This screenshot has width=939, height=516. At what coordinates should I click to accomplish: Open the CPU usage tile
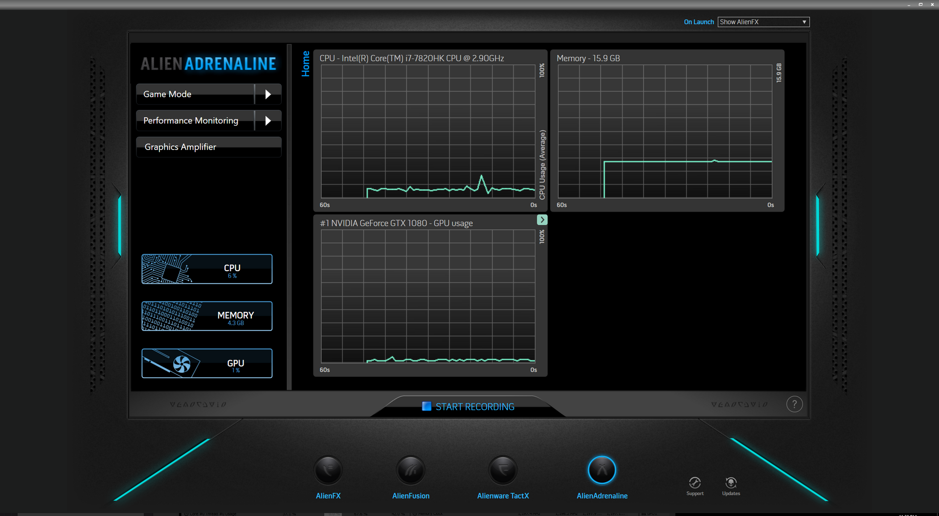207,269
